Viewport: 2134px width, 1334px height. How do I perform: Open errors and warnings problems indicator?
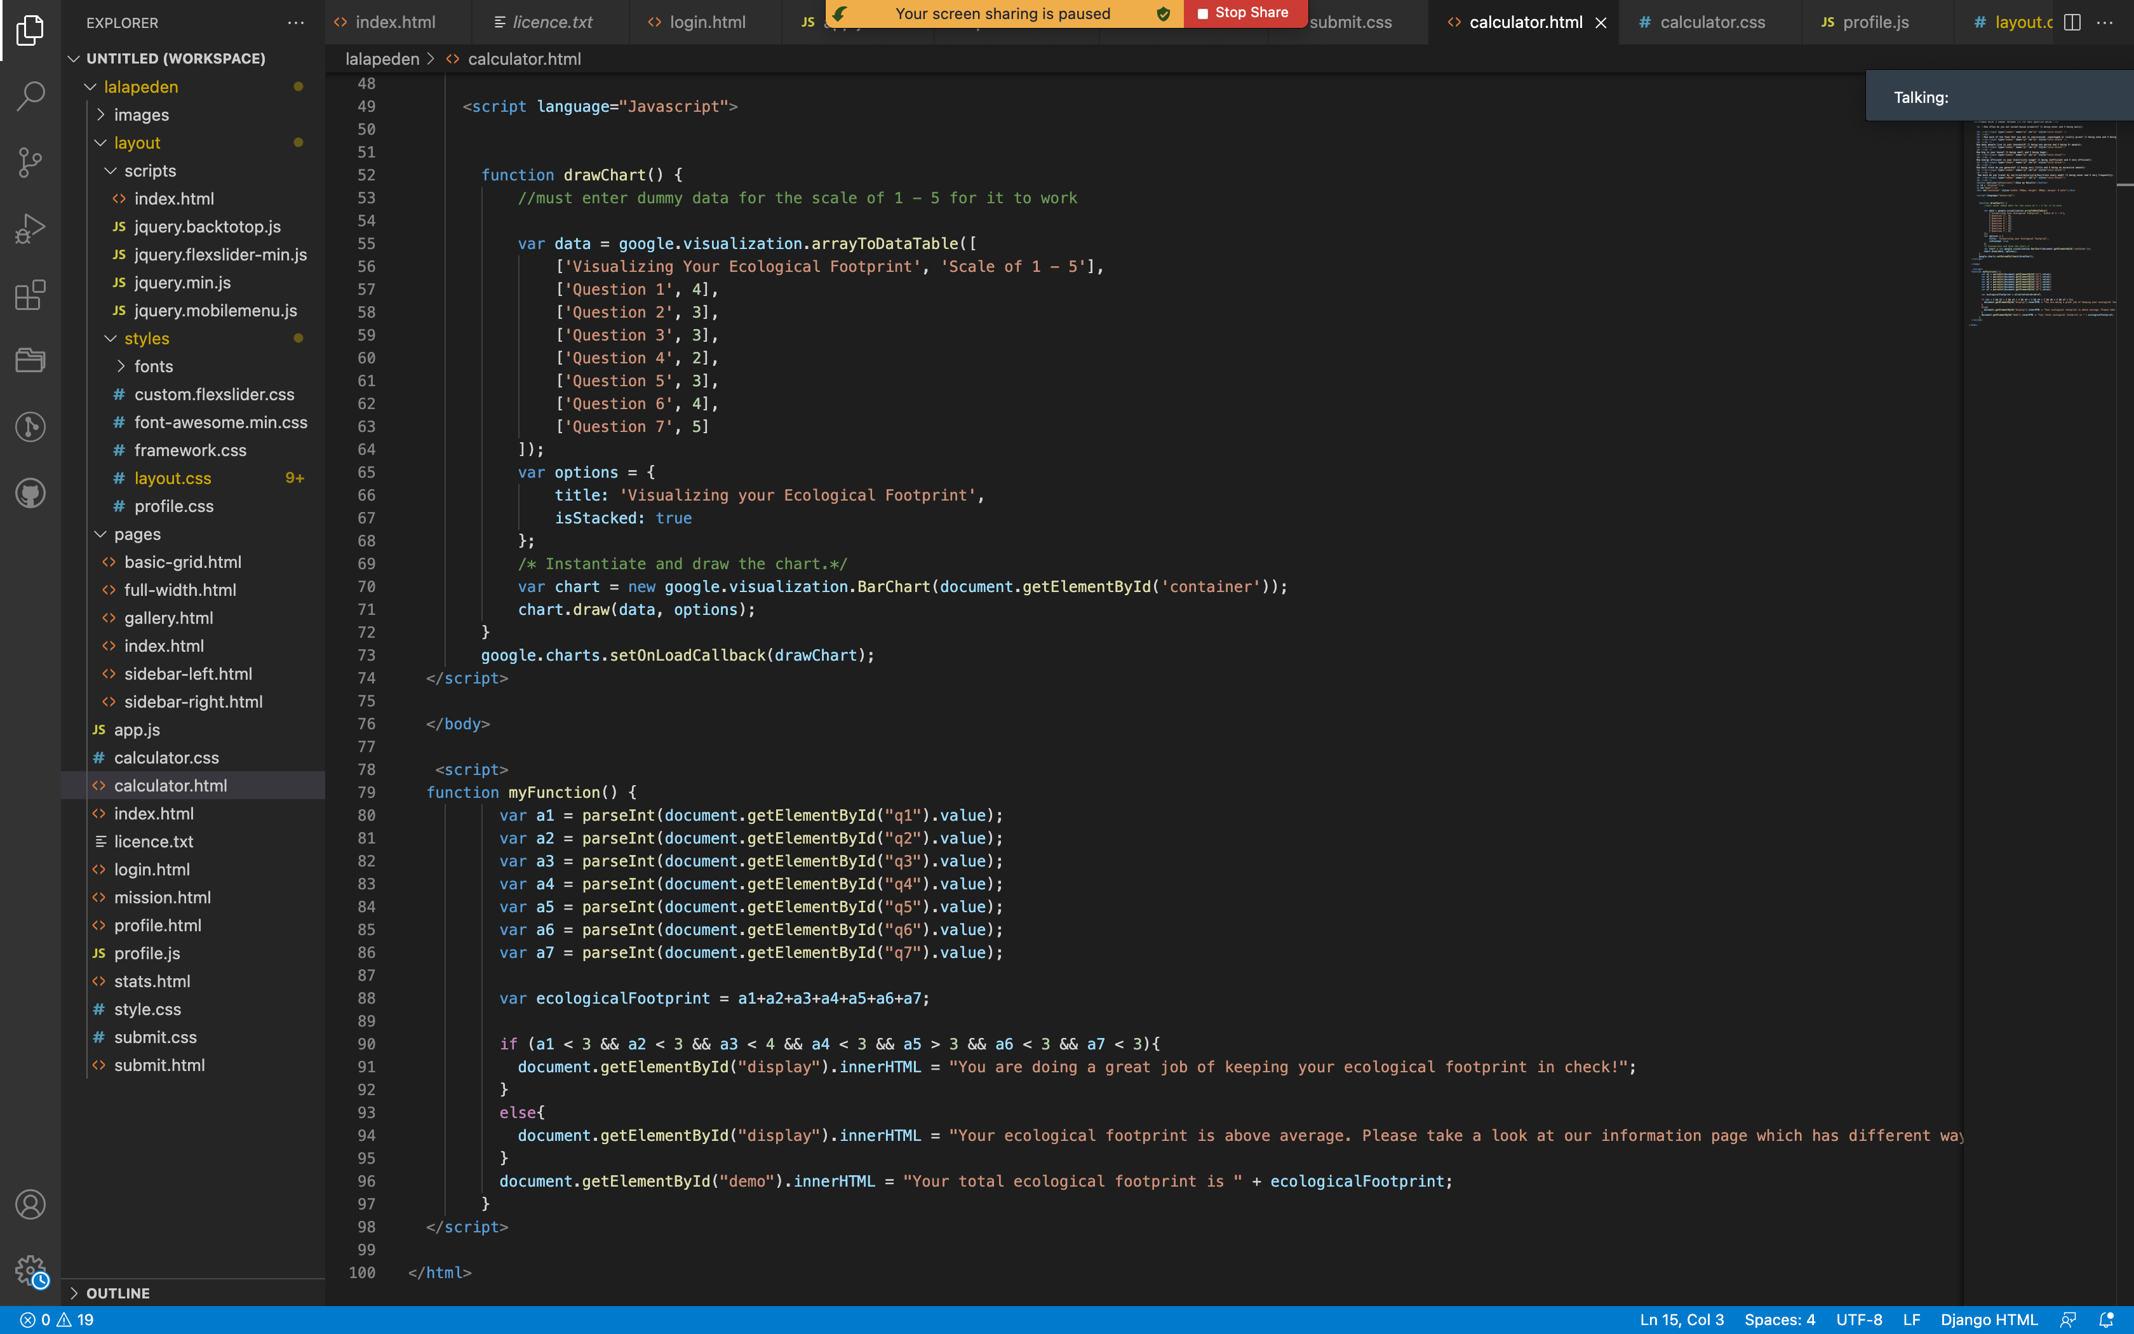[57, 1320]
